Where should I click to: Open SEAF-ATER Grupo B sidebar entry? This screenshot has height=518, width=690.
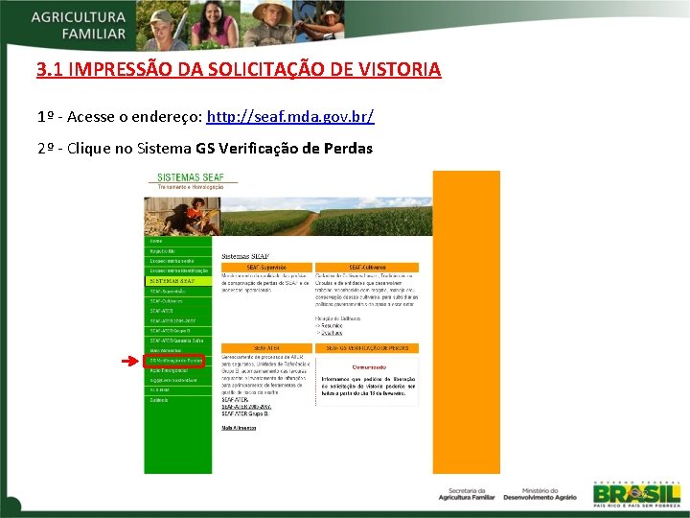coord(170,331)
